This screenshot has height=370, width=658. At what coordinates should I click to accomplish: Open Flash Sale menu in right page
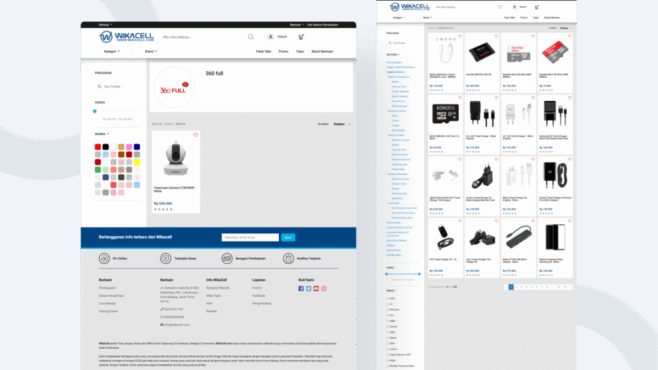pyautogui.click(x=510, y=17)
